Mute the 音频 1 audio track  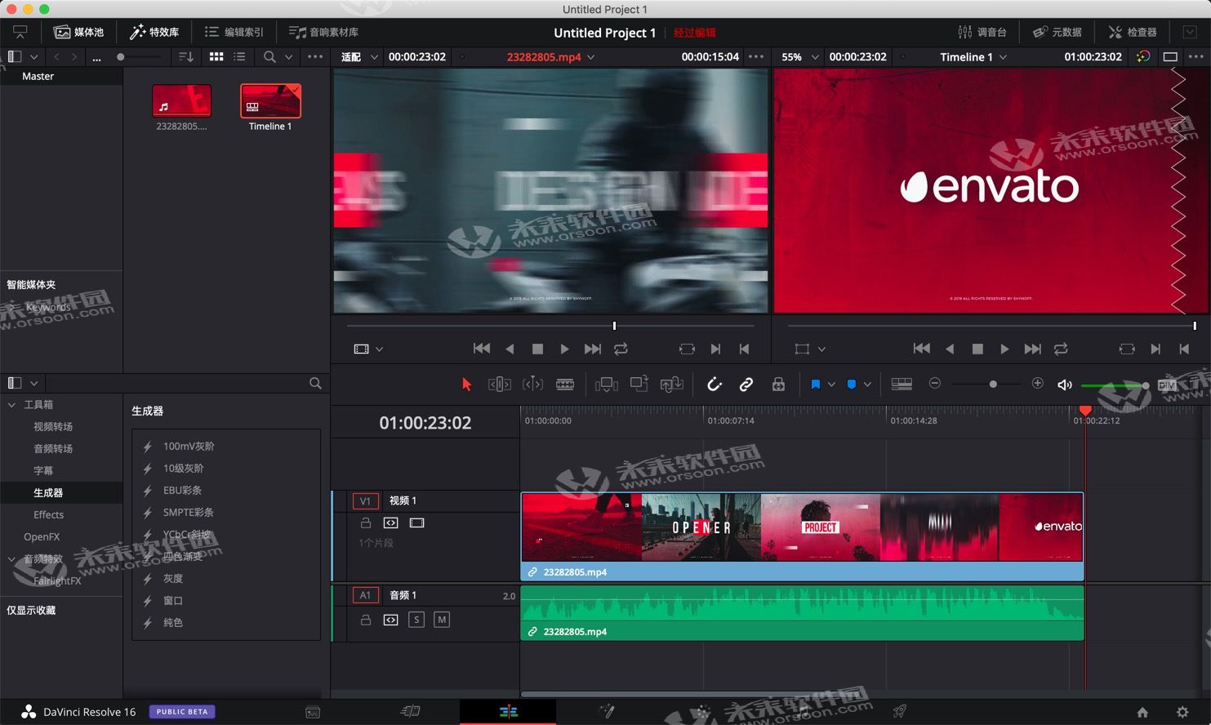pos(442,620)
